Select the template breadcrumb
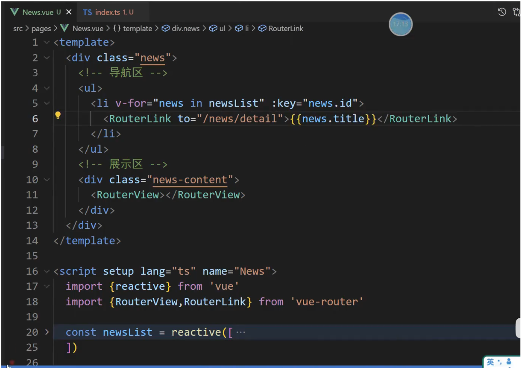Image resolution: width=523 pixels, height=372 pixels. (x=138, y=29)
